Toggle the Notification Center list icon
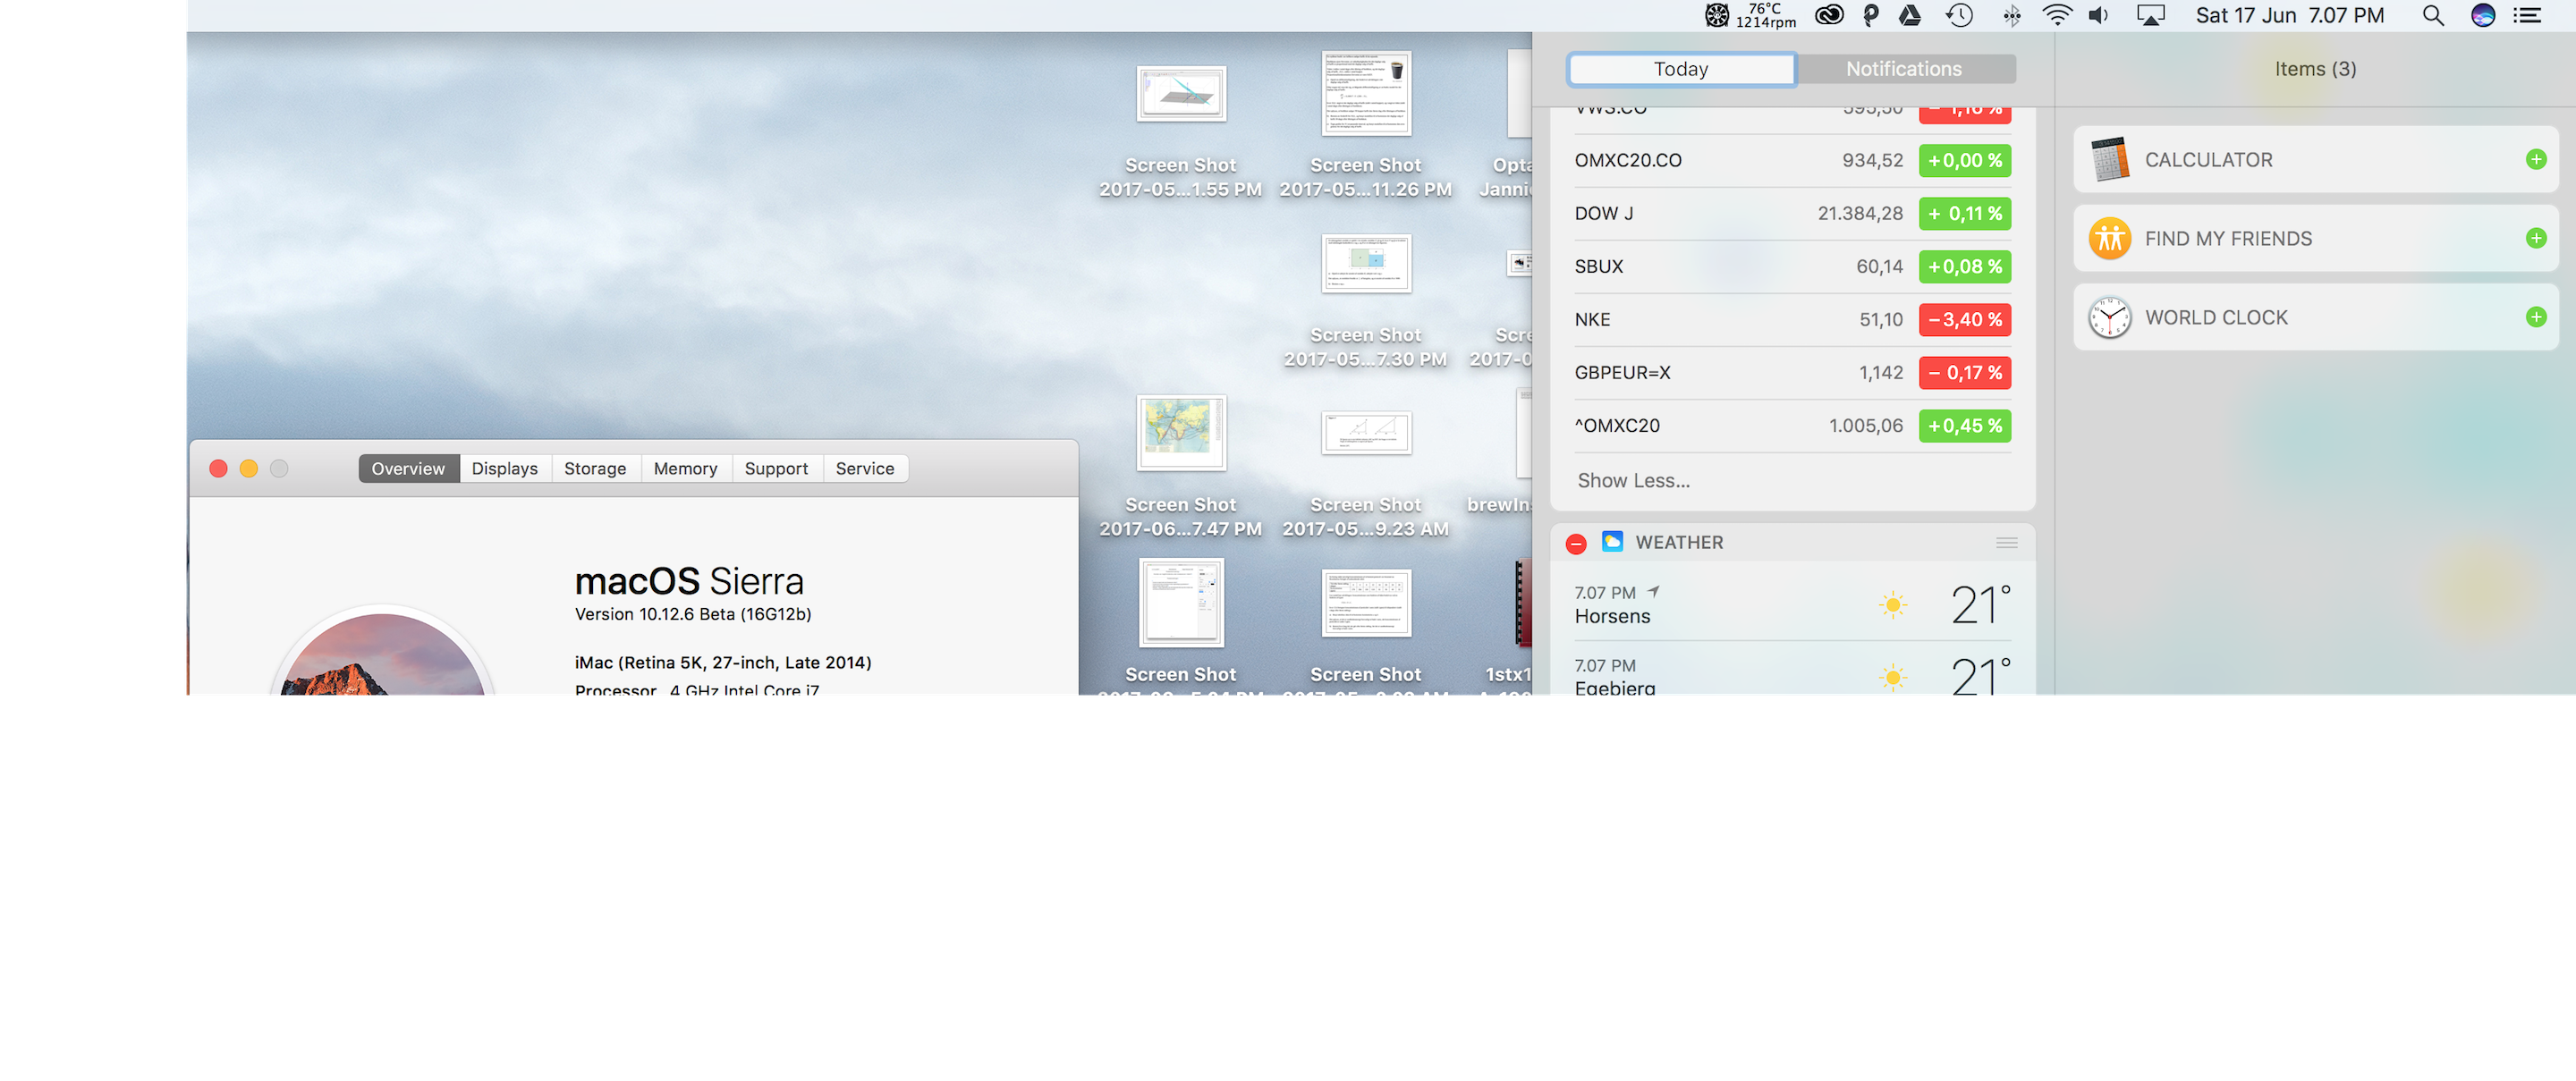 (2527, 15)
